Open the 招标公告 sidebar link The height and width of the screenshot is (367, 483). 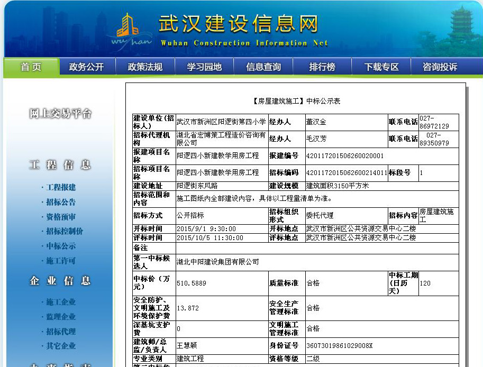(x=60, y=202)
